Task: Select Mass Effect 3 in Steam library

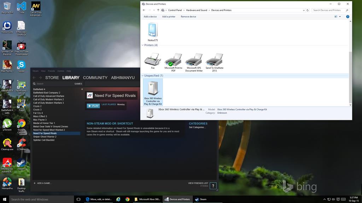Action: [x=40, y=116]
